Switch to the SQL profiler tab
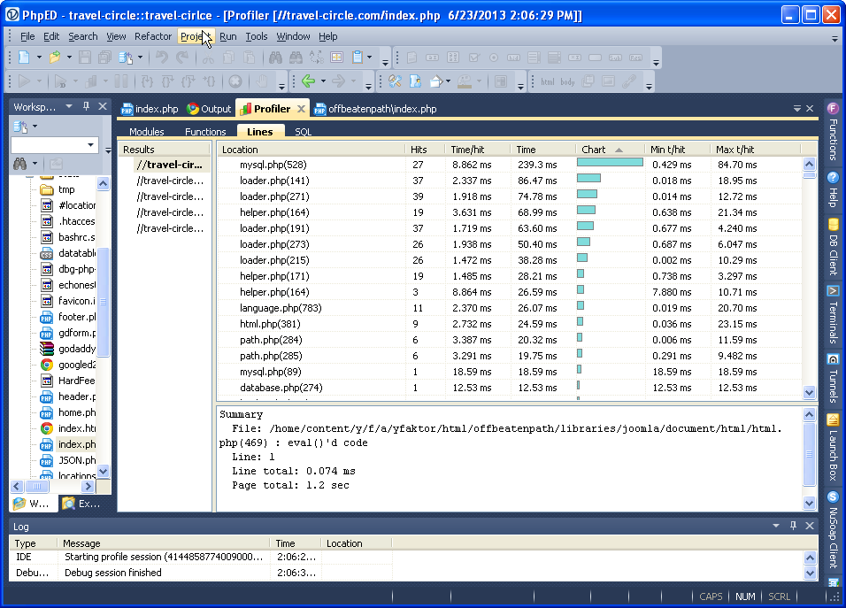This screenshot has height=608, width=846. coord(303,132)
